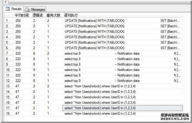
Task: Click the highlighted Users query cell in row 17
Action: [x=100, y=108]
